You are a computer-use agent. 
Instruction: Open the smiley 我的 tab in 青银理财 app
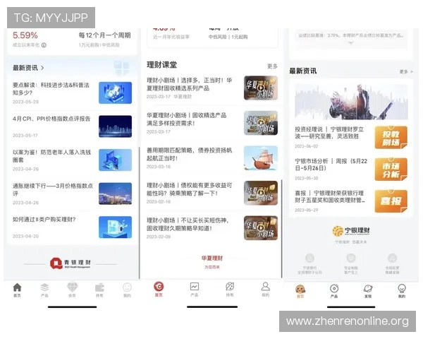tap(127, 290)
